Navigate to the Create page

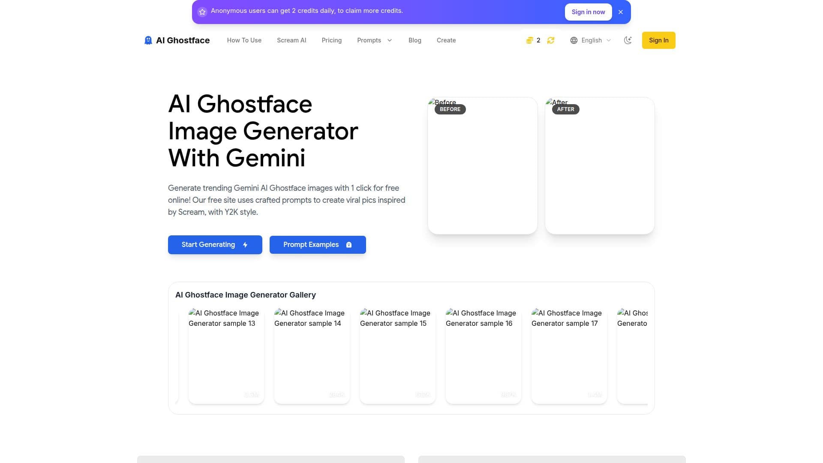[446, 40]
